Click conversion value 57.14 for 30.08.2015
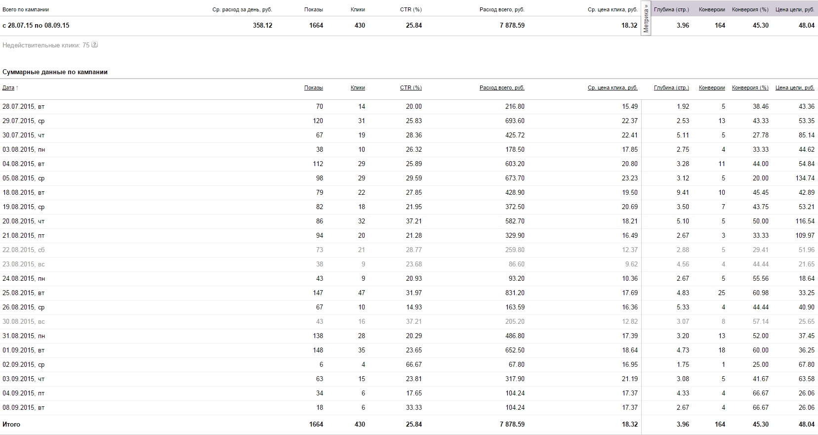818x435 pixels. point(761,321)
